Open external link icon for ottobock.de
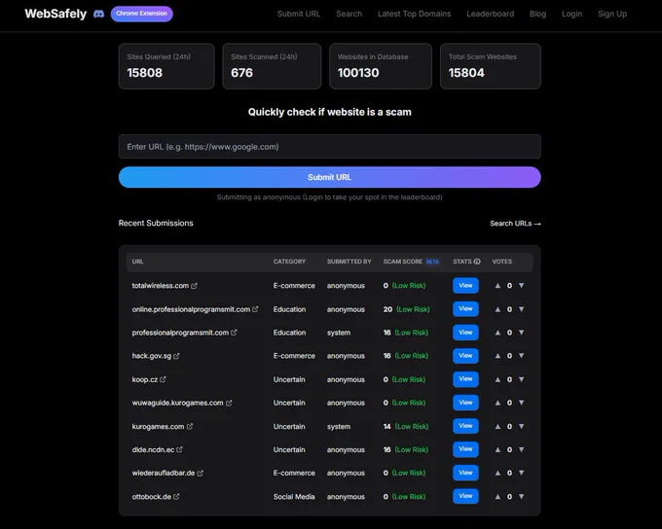662x529 pixels. (x=176, y=497)
